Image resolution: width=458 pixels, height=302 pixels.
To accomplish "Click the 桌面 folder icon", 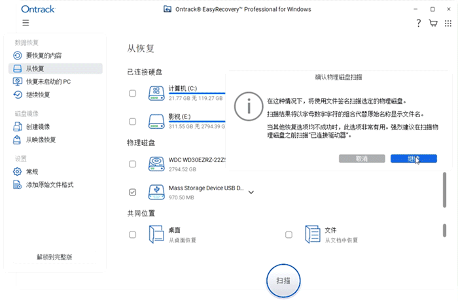I will coord(156,235).
